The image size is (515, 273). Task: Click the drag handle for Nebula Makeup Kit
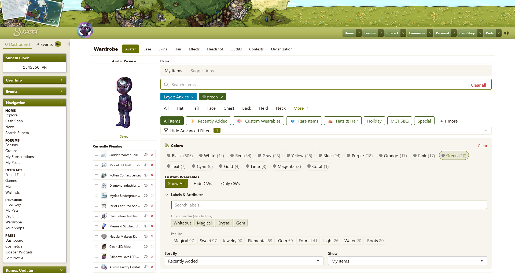97,237
